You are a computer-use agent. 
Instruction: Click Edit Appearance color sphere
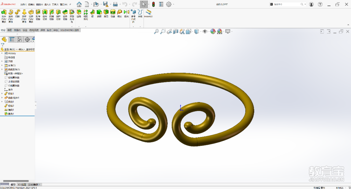(213, 32)
